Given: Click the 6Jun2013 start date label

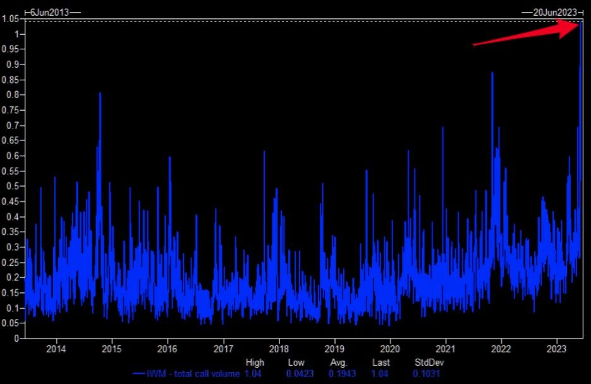Looking at the screenshot, I should pyautogui.click(x=49, y=13).
